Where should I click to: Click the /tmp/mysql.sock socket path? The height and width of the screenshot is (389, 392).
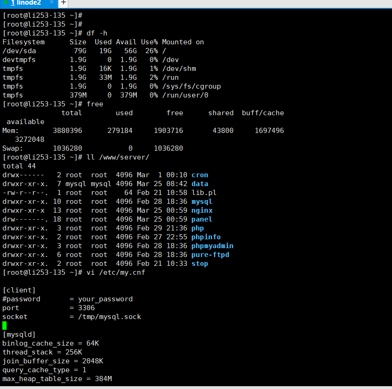[x=105, y=317]
